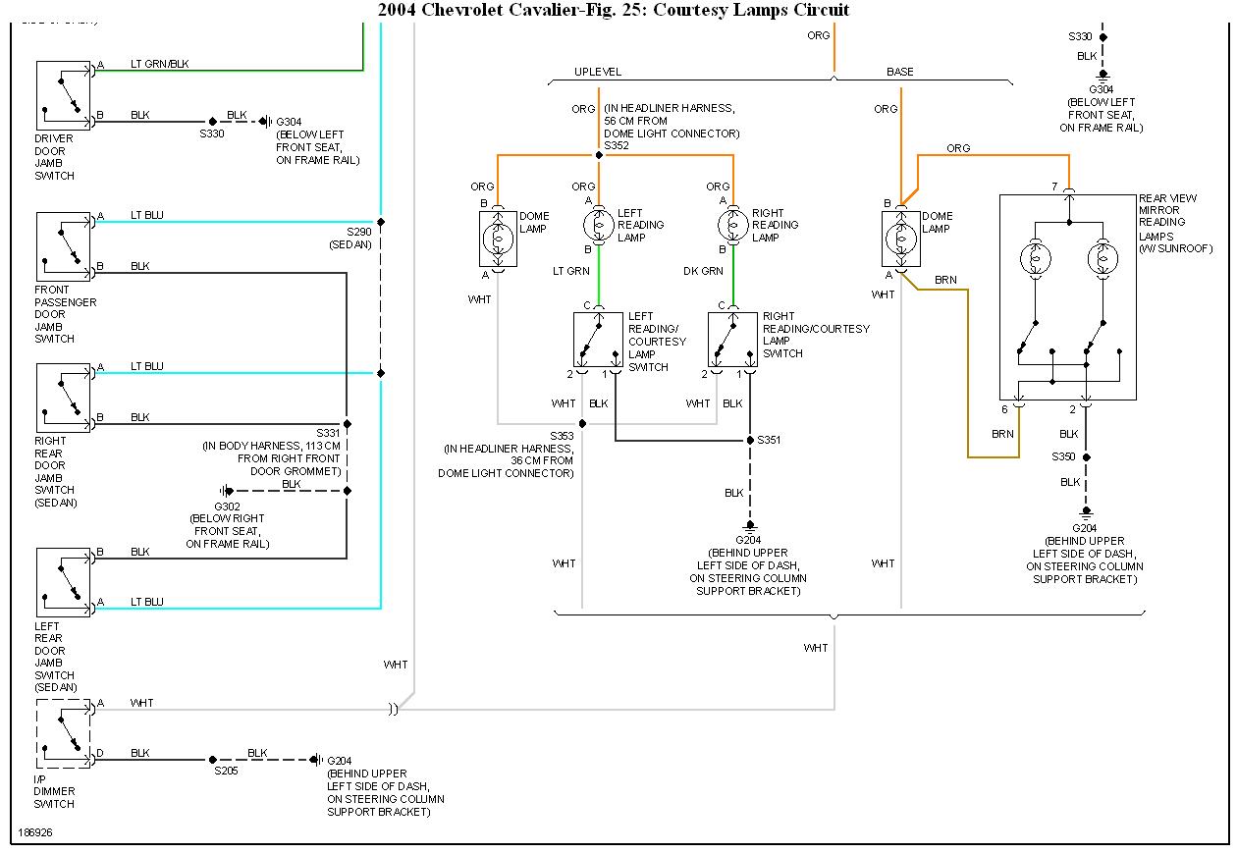
Task: Click the G204 ground symbol under S351
Action: click(x=750, y=527)
